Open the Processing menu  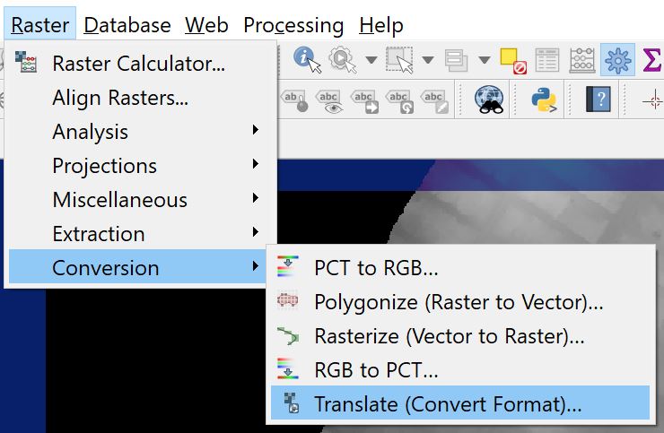coord(293,24)
